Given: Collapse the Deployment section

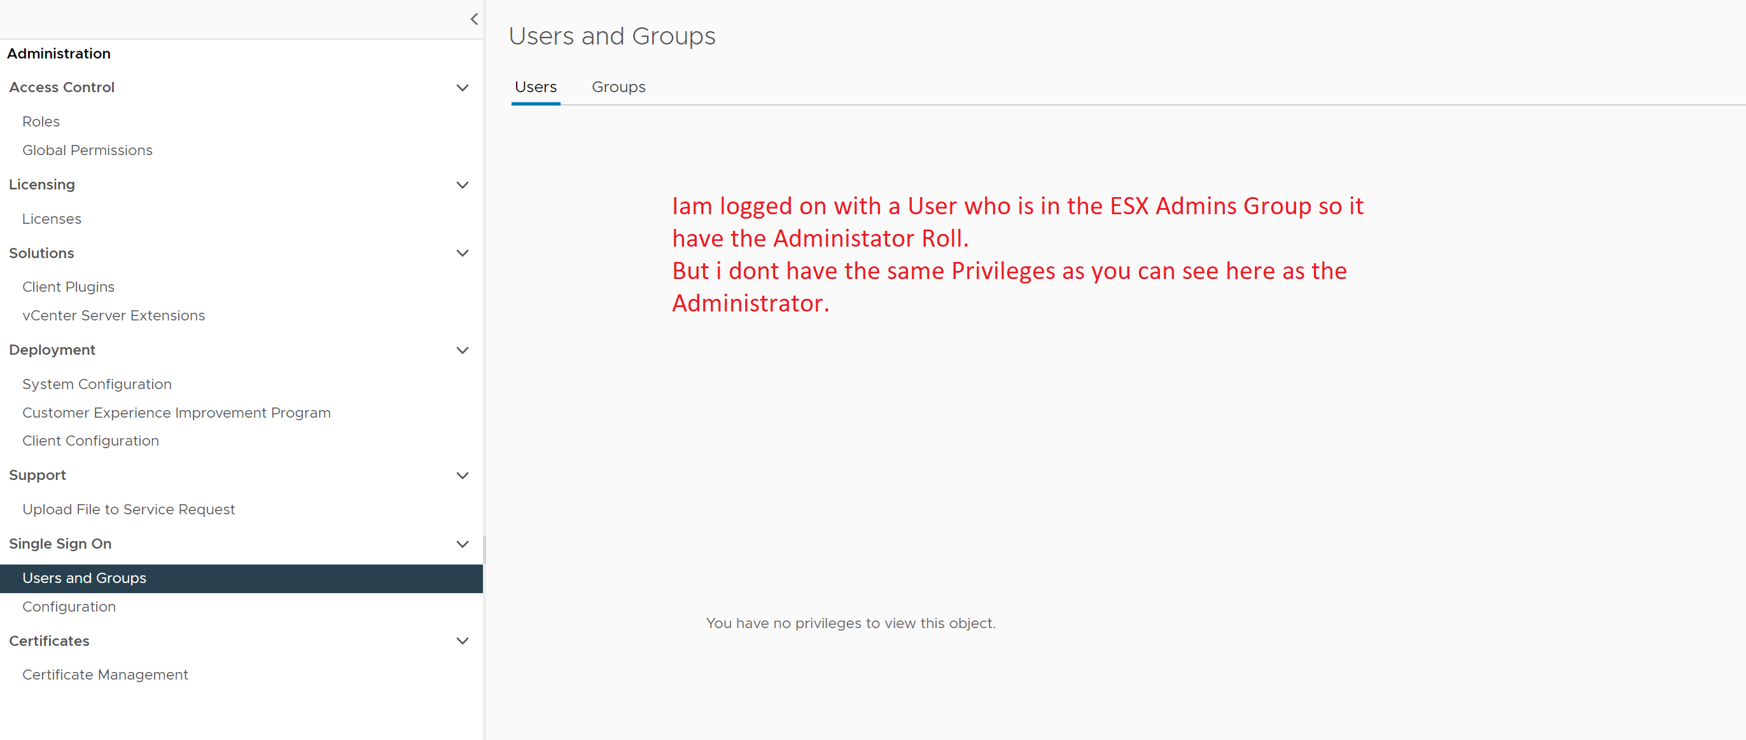Looking at the screenshot, I should [x=462, y=350].
